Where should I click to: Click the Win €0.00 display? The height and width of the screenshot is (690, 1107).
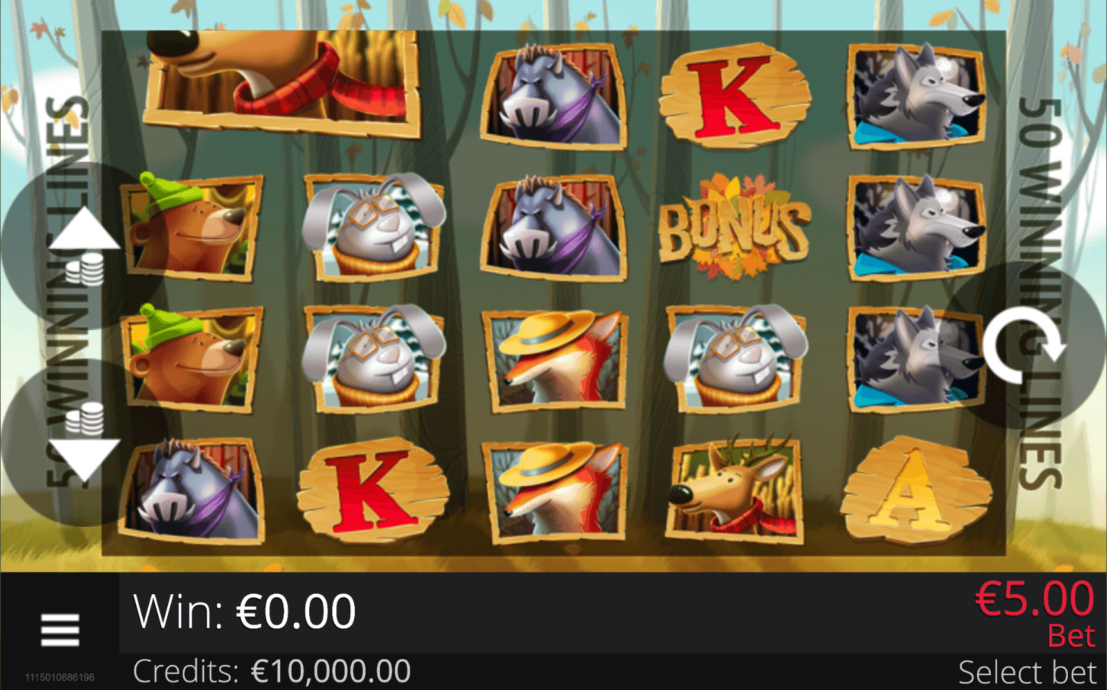(244, 611)
